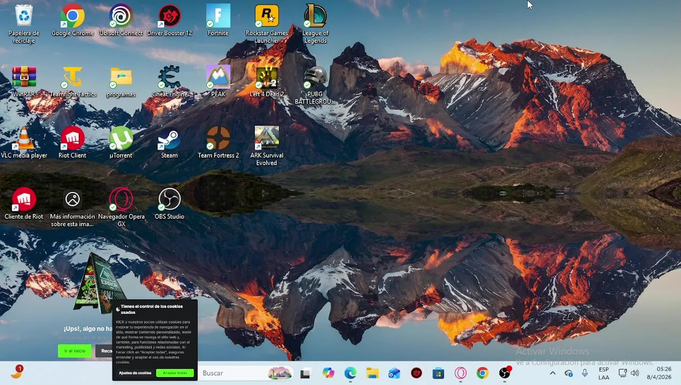Screen dimensions: 681x385
Task: Open the volume speaker icon in tray
Action: click(635, 373)
